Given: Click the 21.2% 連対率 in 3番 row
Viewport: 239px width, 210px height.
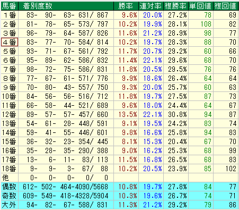Looking at the screenshot, I should 153,33.
